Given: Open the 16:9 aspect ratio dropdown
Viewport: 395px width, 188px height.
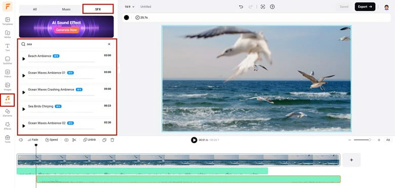Looking at the screenshot, I should (130, 7).
